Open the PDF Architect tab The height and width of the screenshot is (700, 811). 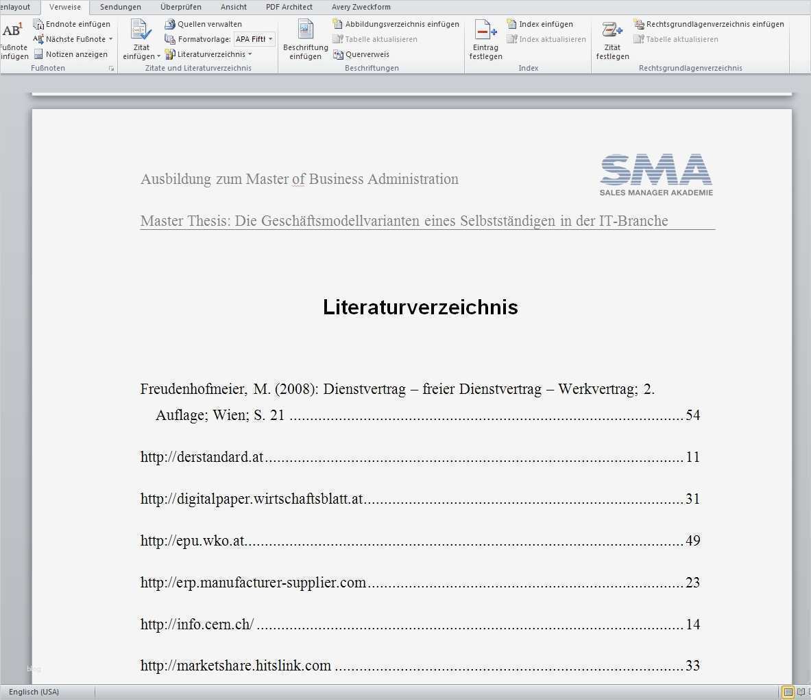coord(289,7)
